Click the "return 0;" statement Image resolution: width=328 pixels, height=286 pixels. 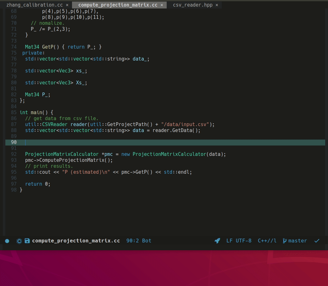point(38,184)
